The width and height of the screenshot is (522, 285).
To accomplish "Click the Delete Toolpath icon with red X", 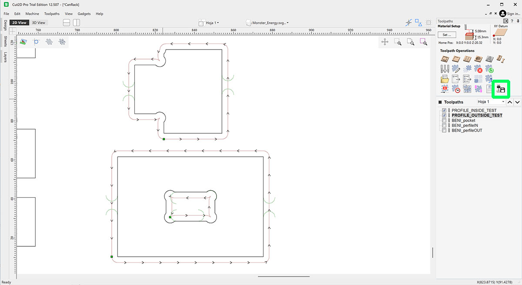I will (x=478, y=69).
